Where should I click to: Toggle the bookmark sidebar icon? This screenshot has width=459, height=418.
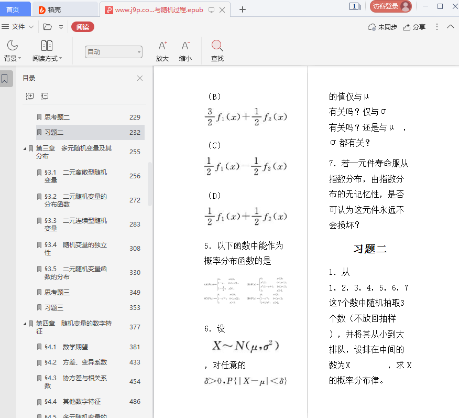click(x=5, y=79)
